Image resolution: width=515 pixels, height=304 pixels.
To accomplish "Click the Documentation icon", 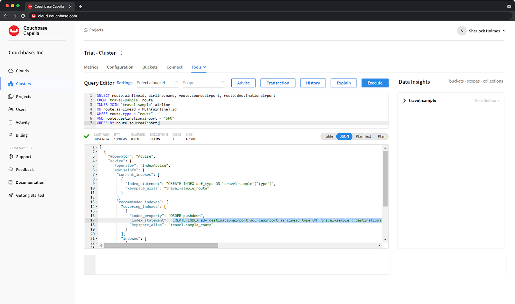I will tap(11, 182).
